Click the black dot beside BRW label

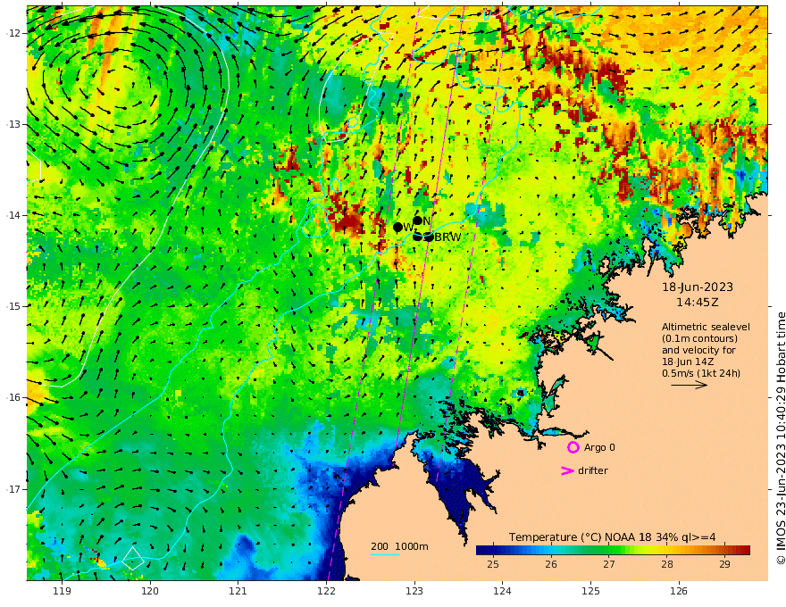(429, 237)
